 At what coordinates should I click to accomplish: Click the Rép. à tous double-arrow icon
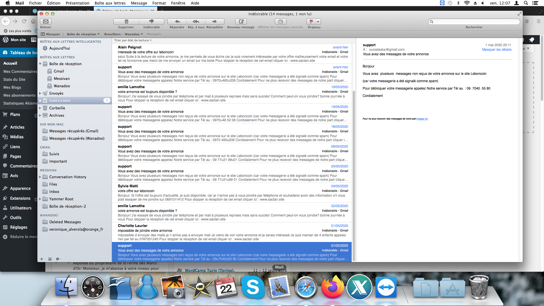(196, 22)
